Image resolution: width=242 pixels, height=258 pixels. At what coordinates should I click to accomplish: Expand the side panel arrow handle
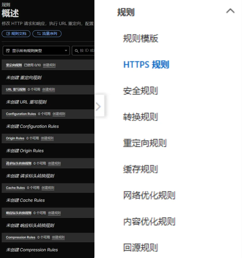click(99, 106)
